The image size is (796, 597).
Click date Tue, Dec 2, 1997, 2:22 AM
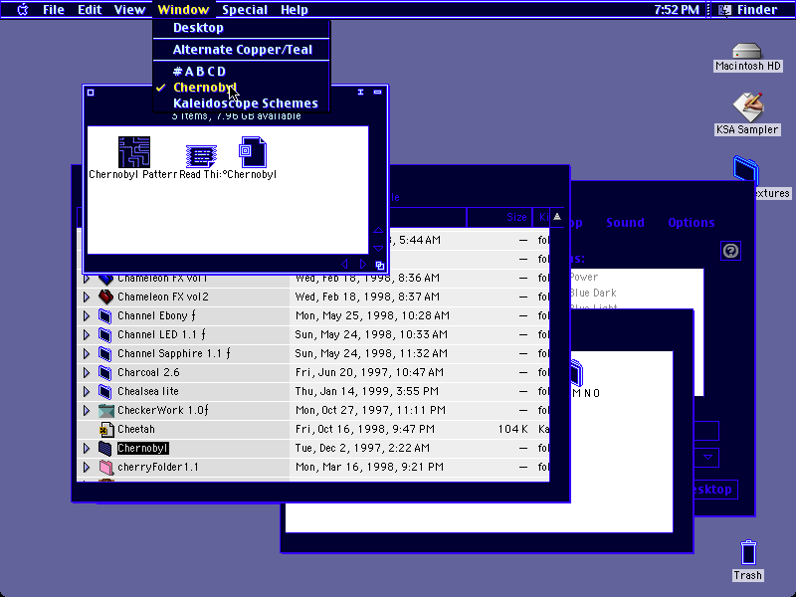(362, 449)
